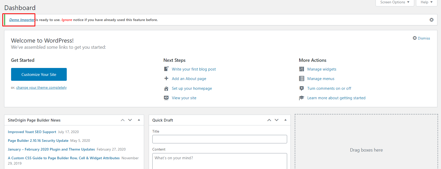Open the Screen Options dropdown
The image size is (441, 169).
[x=395, y=2]
